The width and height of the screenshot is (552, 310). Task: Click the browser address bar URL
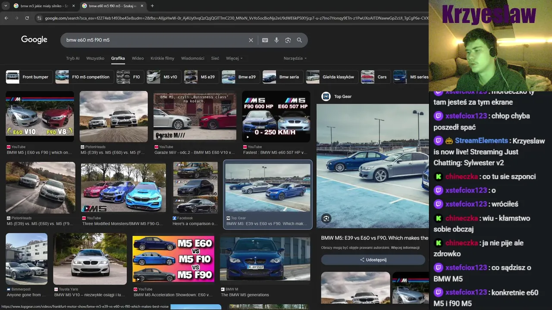tap(236, 18)
